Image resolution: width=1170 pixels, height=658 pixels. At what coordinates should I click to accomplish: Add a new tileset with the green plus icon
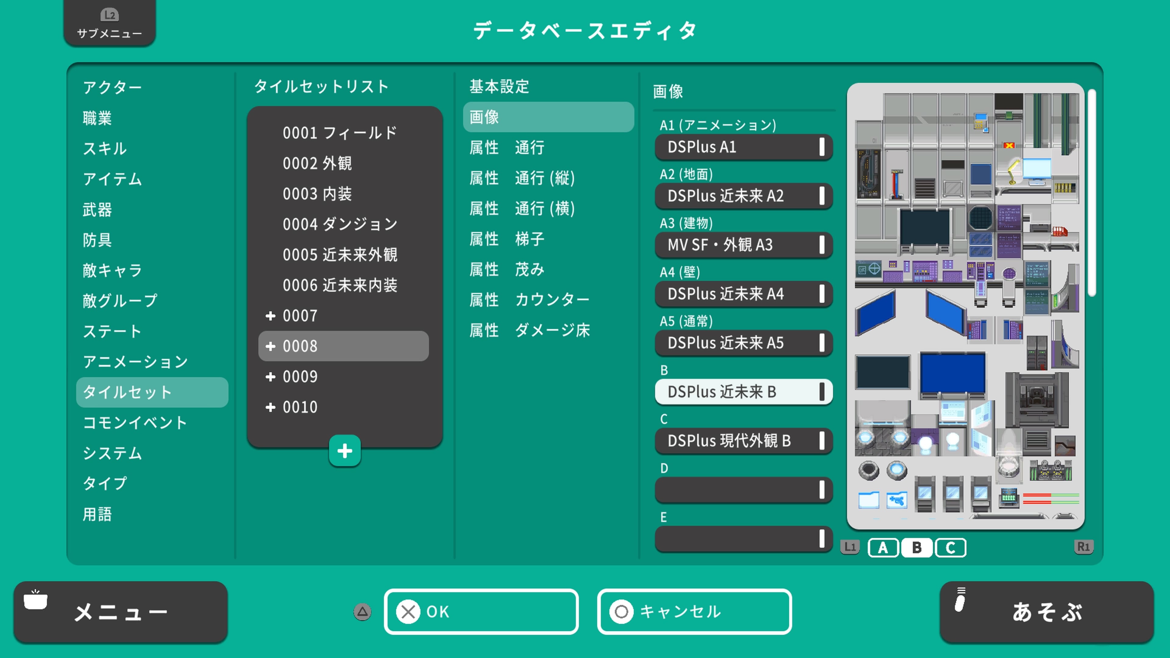[x=345, y=451]
